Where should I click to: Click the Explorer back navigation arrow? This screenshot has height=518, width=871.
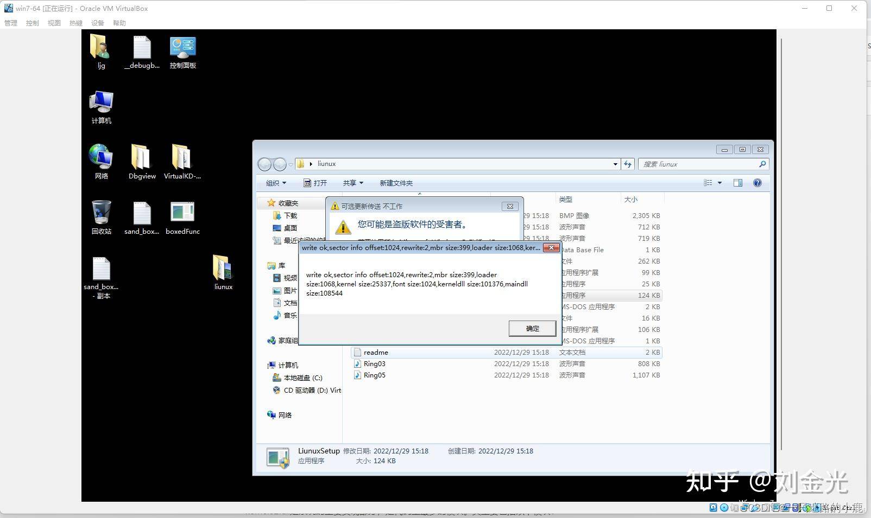pyautogui.click(x=264, y=164)
